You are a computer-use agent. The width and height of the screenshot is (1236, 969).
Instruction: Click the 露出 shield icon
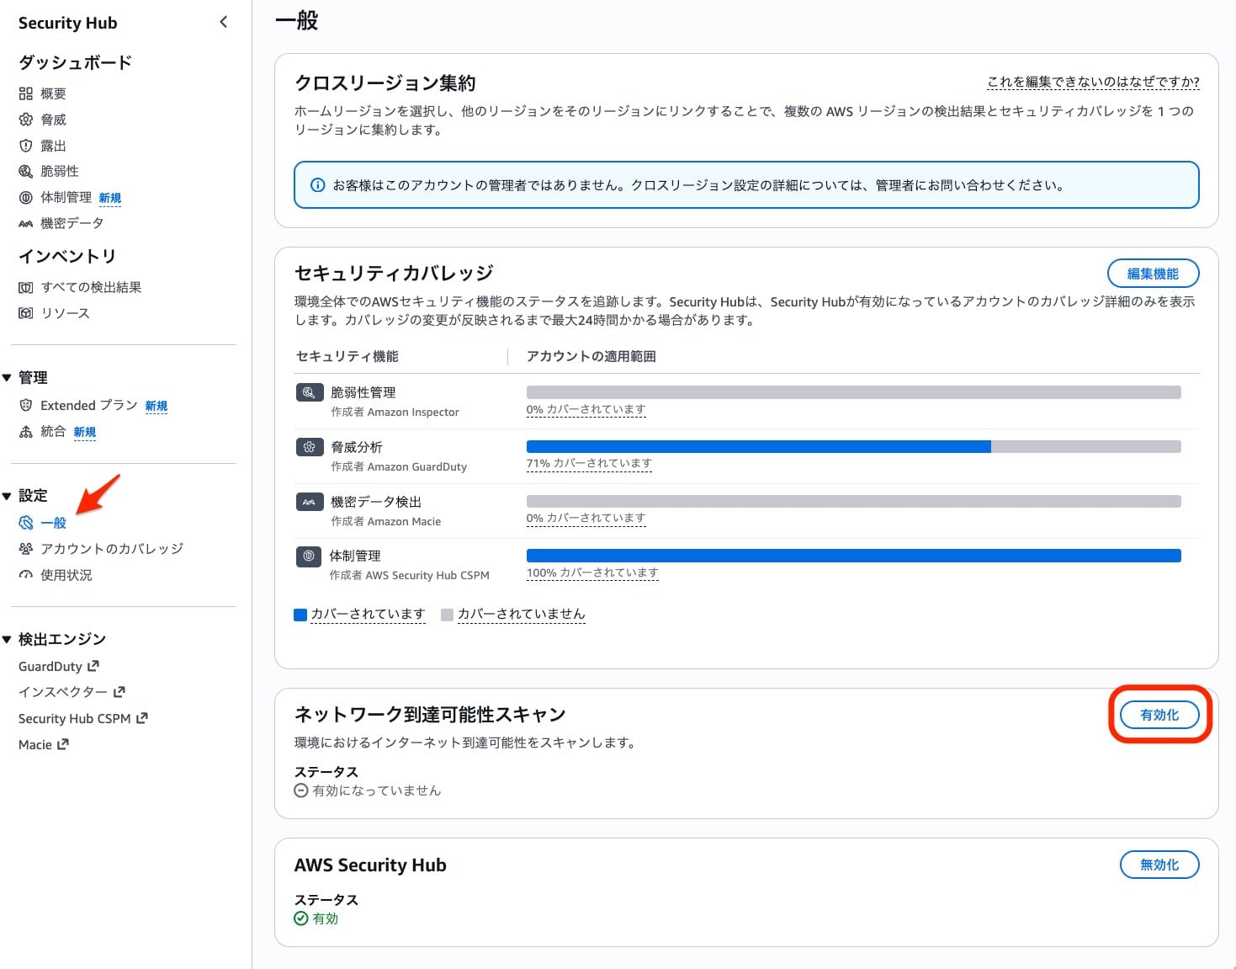(26, 146)
